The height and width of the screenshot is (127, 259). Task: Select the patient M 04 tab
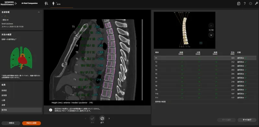(62, 4)
